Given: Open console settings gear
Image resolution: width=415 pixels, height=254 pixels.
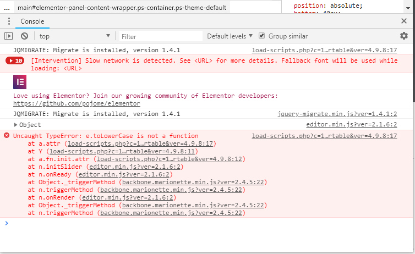Looking at the screenshot, I should [x=404, y=36].
